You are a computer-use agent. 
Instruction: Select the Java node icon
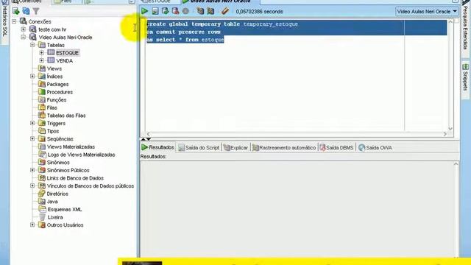coord(42,201)
